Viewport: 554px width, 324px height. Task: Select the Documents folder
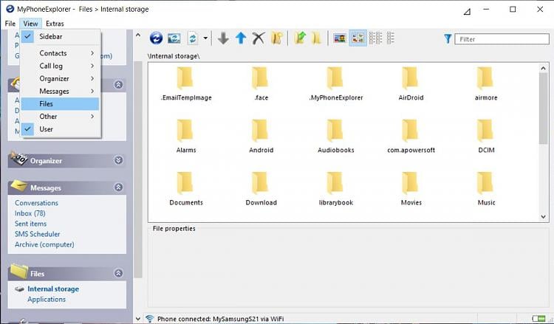pos(186,189)
